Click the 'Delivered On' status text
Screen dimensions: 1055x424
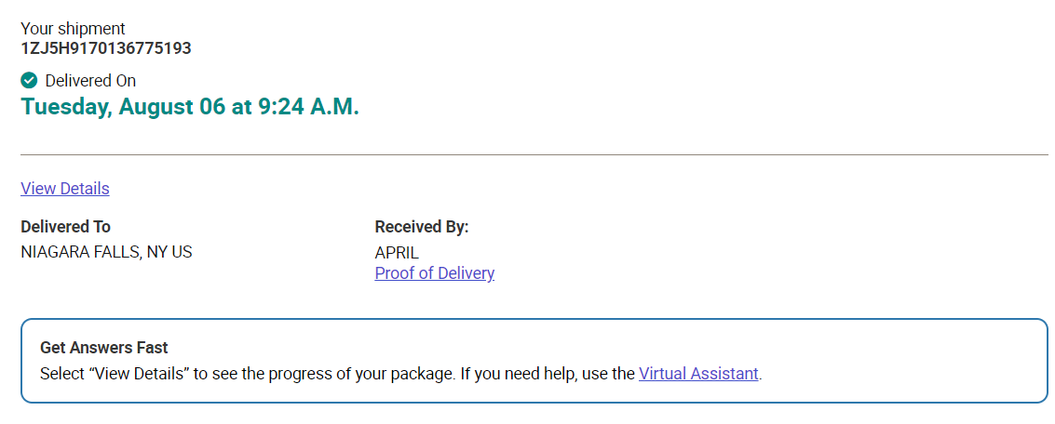point(91,81)
